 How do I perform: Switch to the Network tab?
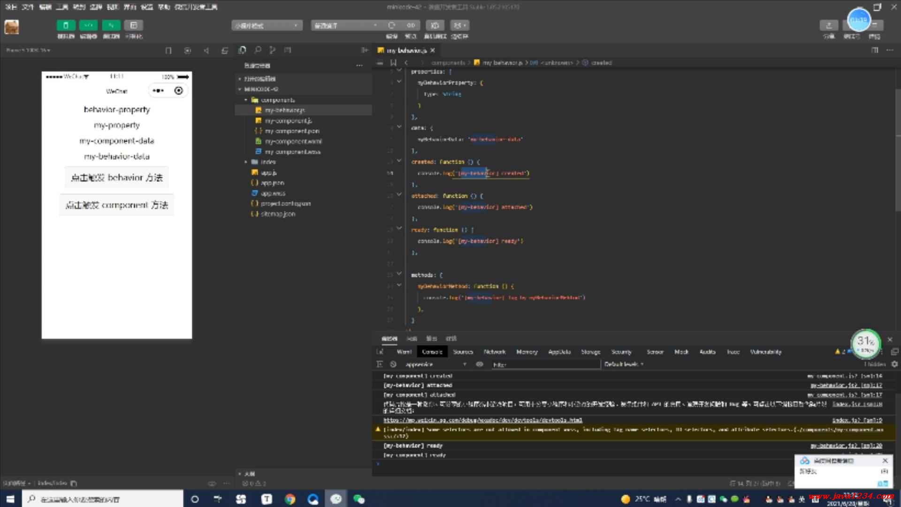coord(495,352)
